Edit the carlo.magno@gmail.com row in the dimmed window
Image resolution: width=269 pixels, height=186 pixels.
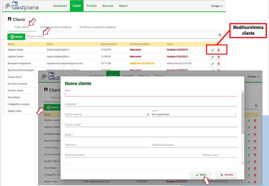[x=249, y=182]
